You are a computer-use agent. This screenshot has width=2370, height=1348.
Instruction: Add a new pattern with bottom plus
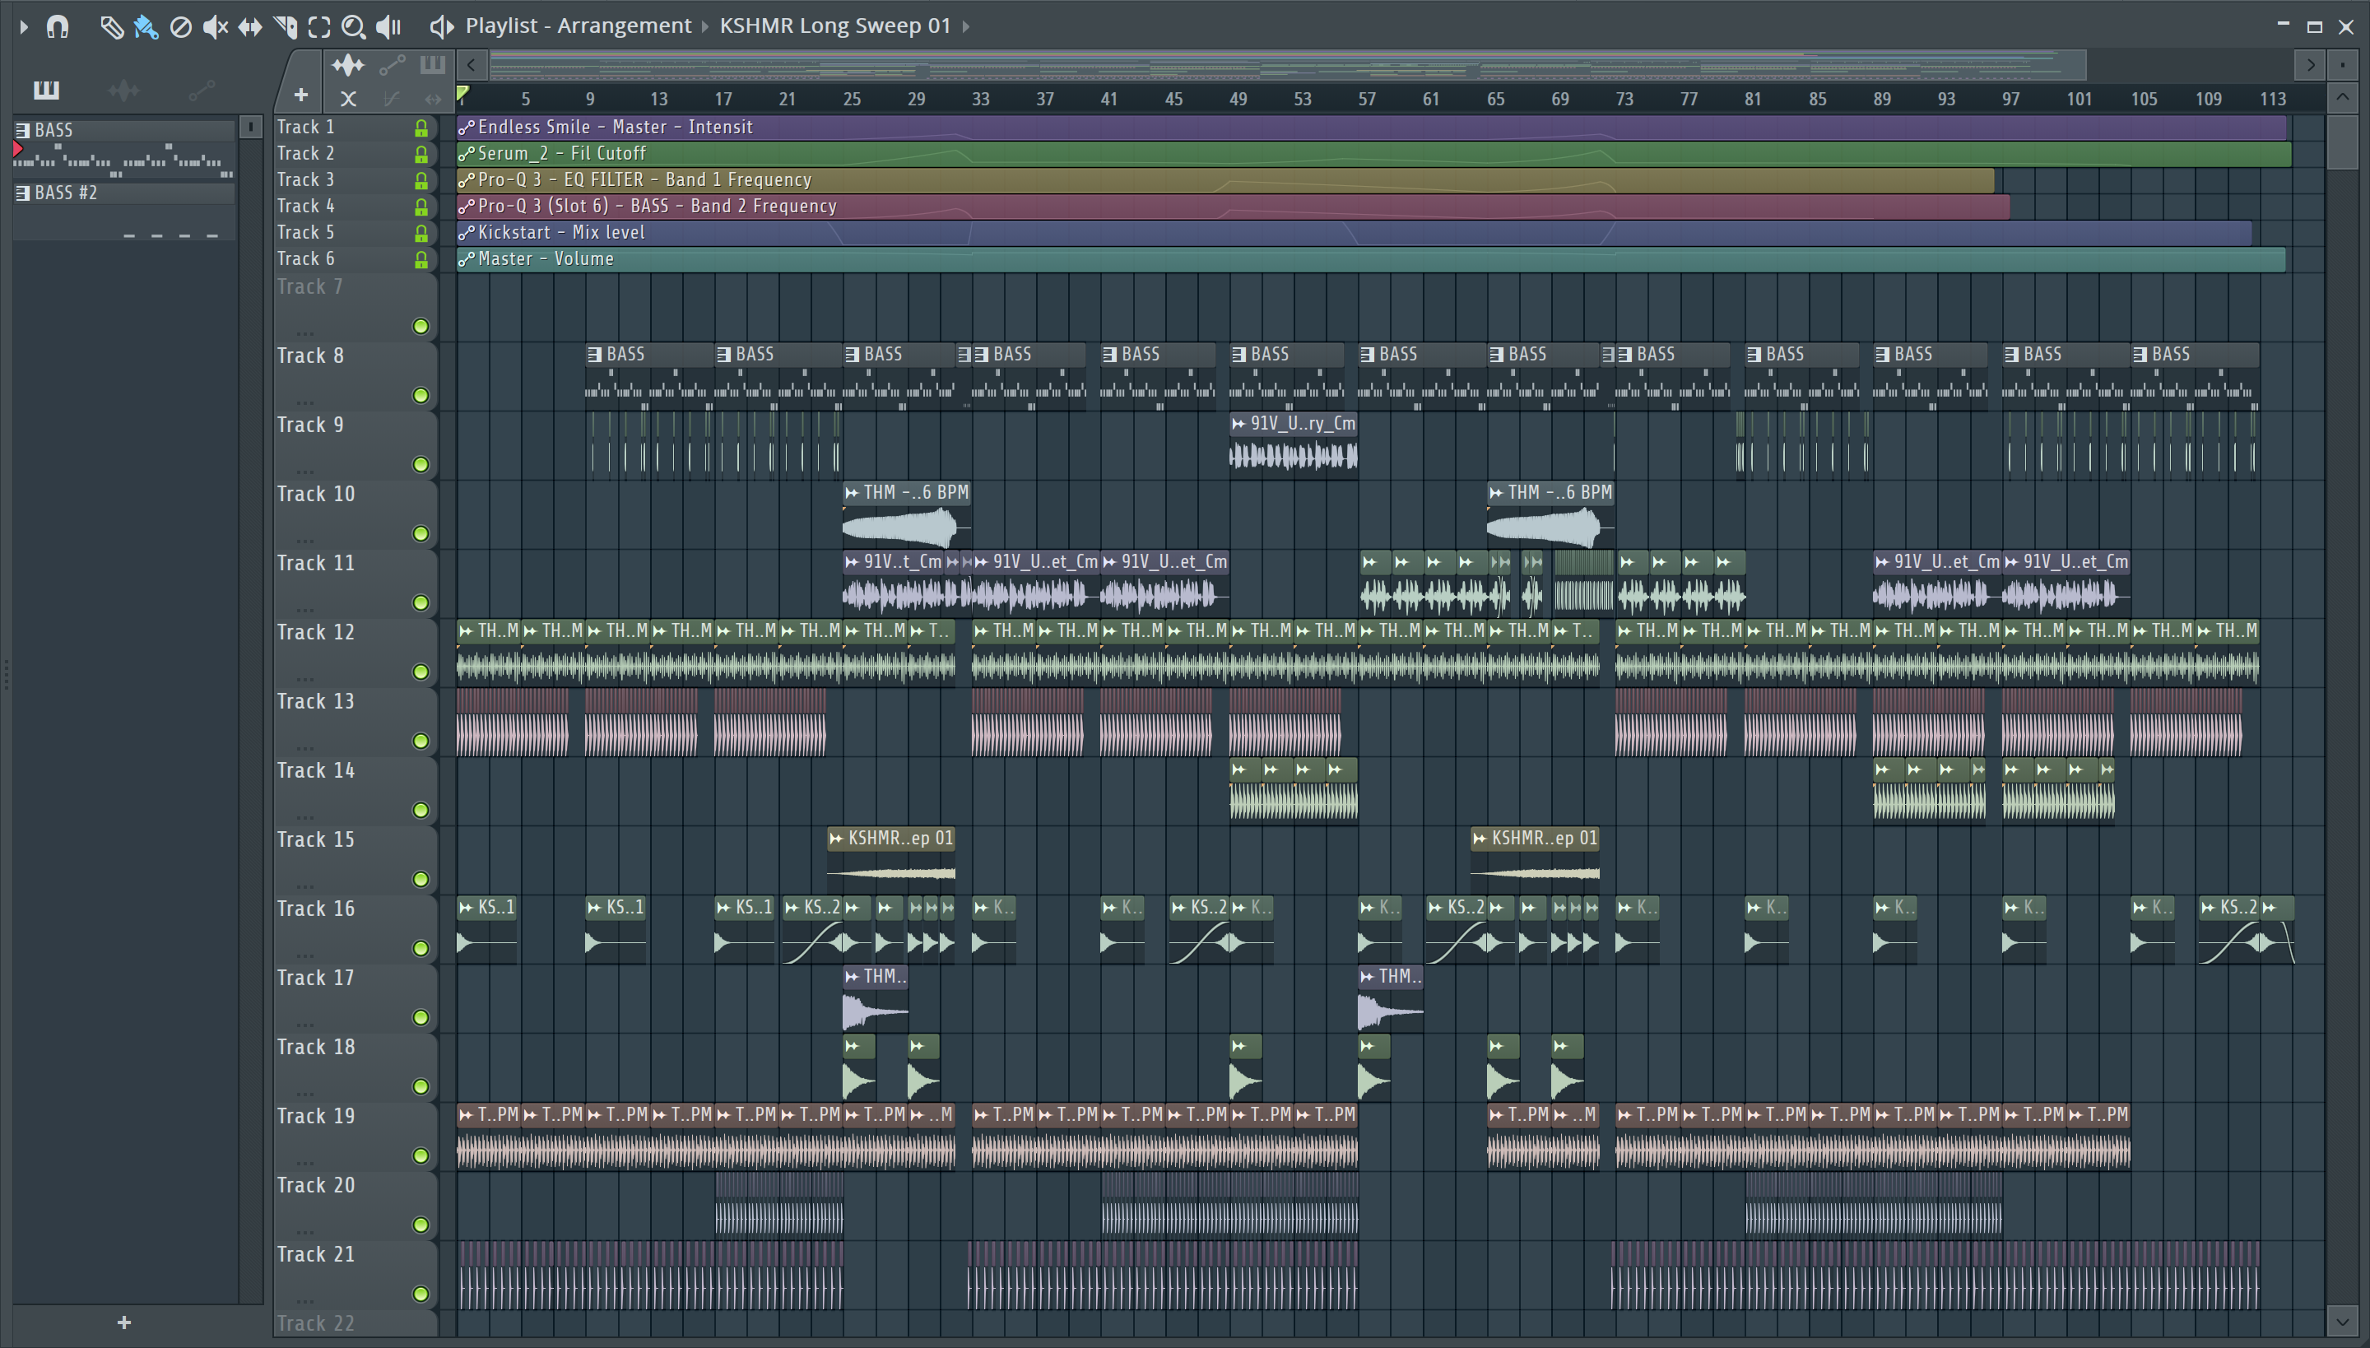(x=124, y=1323)
